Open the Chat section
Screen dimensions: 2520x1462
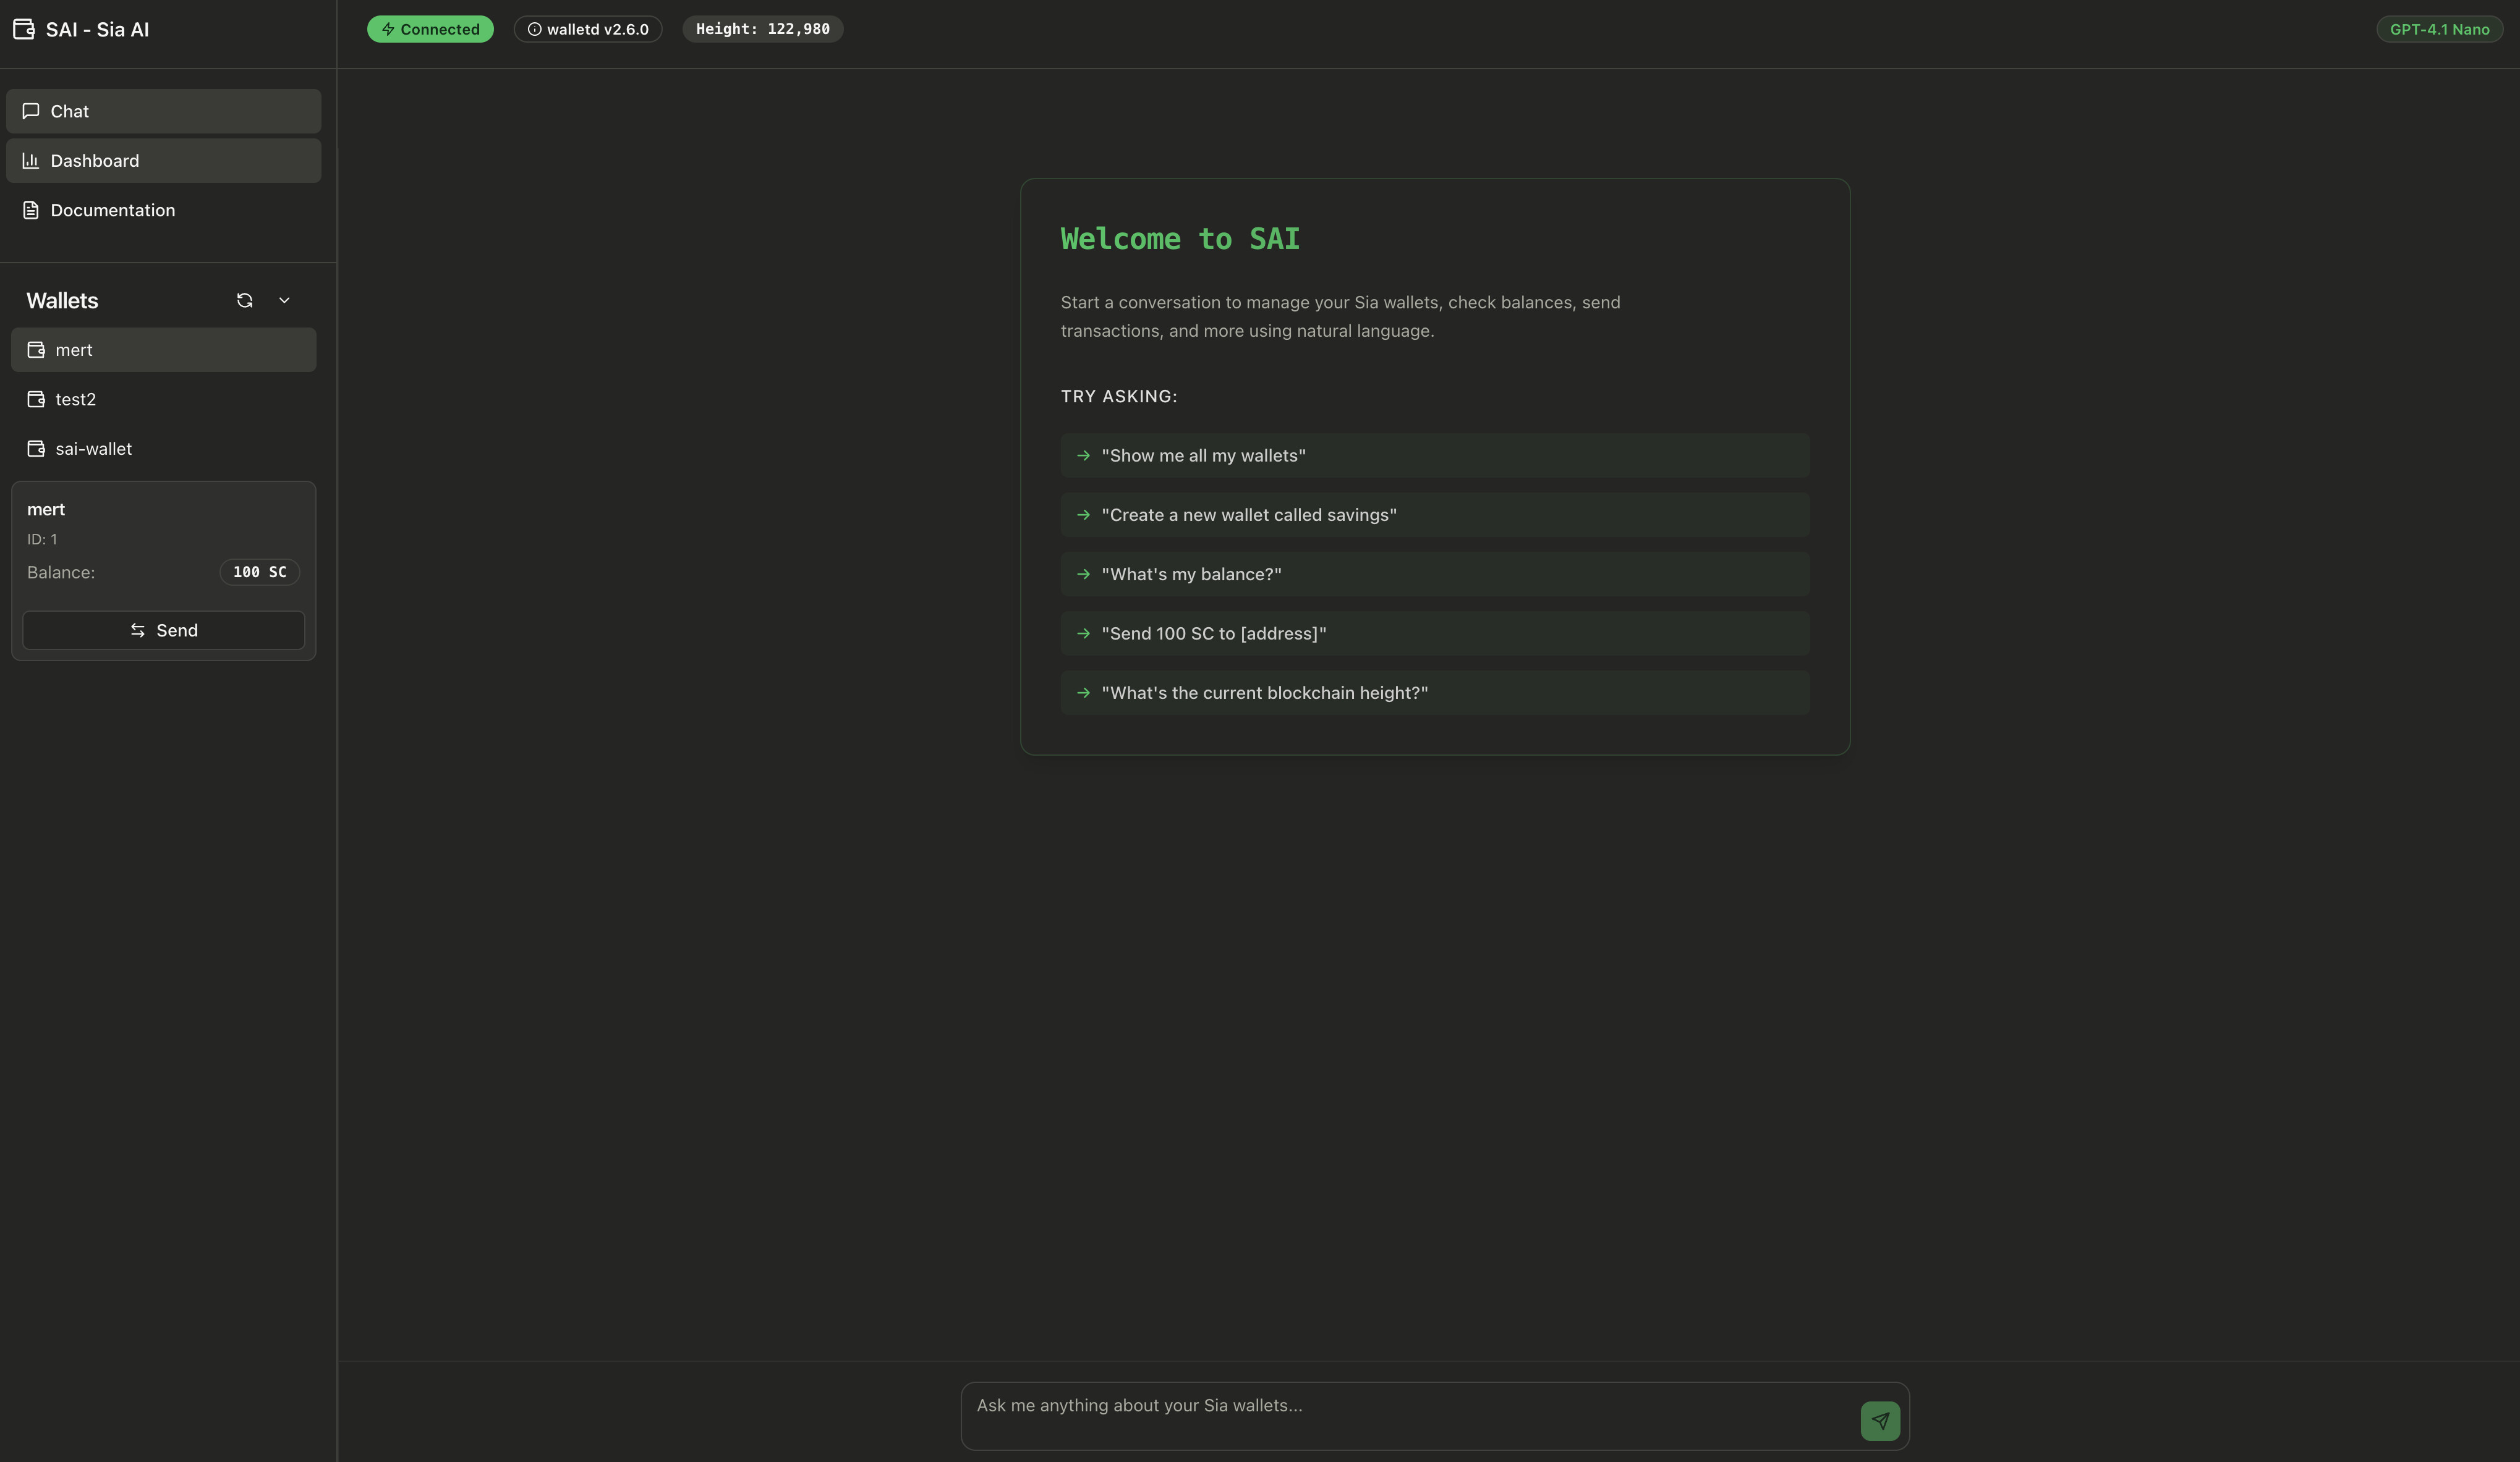click(164, 111)
